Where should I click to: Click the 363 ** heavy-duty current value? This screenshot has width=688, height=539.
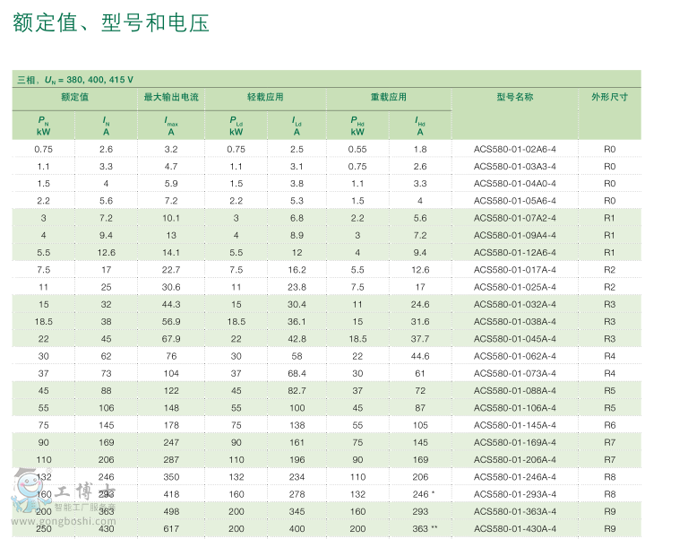[422, 529]
